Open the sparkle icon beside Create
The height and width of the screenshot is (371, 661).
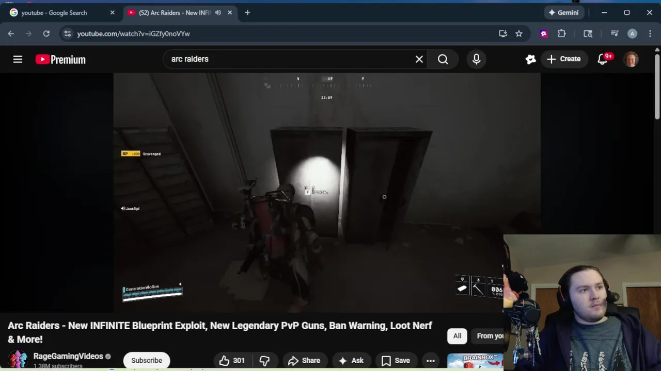coord(530,59)
